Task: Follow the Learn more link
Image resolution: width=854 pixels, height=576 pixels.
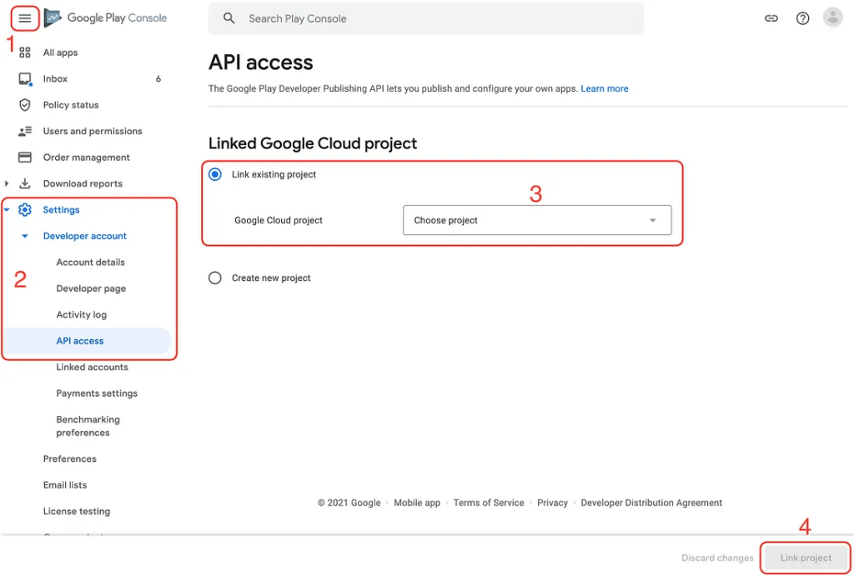Action: click(x=604, y=88)
